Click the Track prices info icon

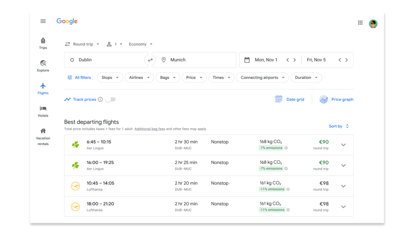pos(100,100)
